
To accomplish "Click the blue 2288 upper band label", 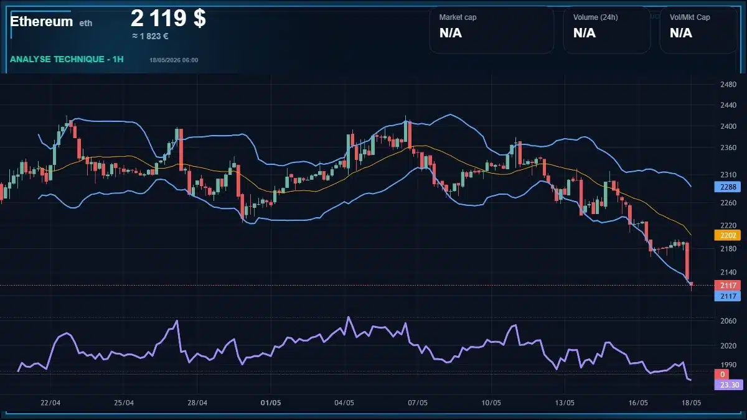I will click(x=727, y=187).
